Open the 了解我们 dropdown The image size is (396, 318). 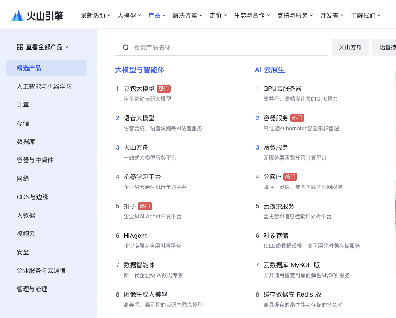point(366,15)
